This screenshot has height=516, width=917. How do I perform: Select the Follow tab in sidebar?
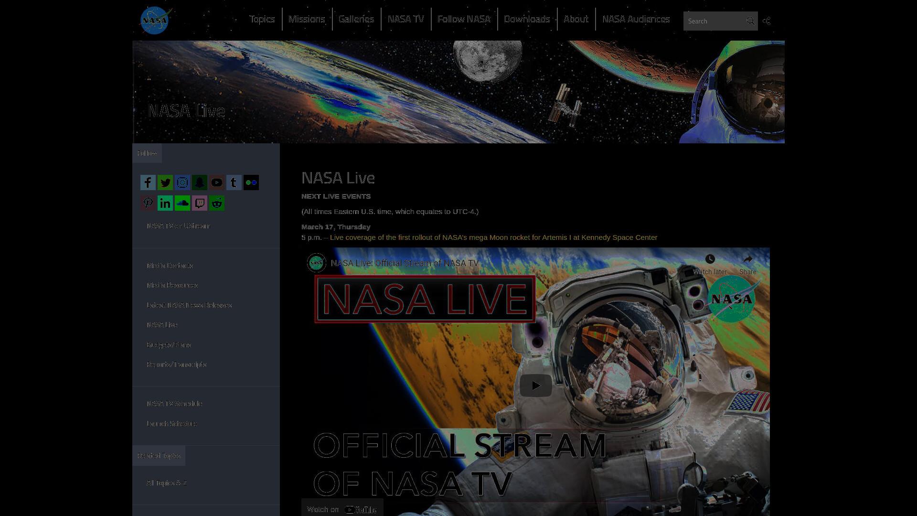(147, 153)
